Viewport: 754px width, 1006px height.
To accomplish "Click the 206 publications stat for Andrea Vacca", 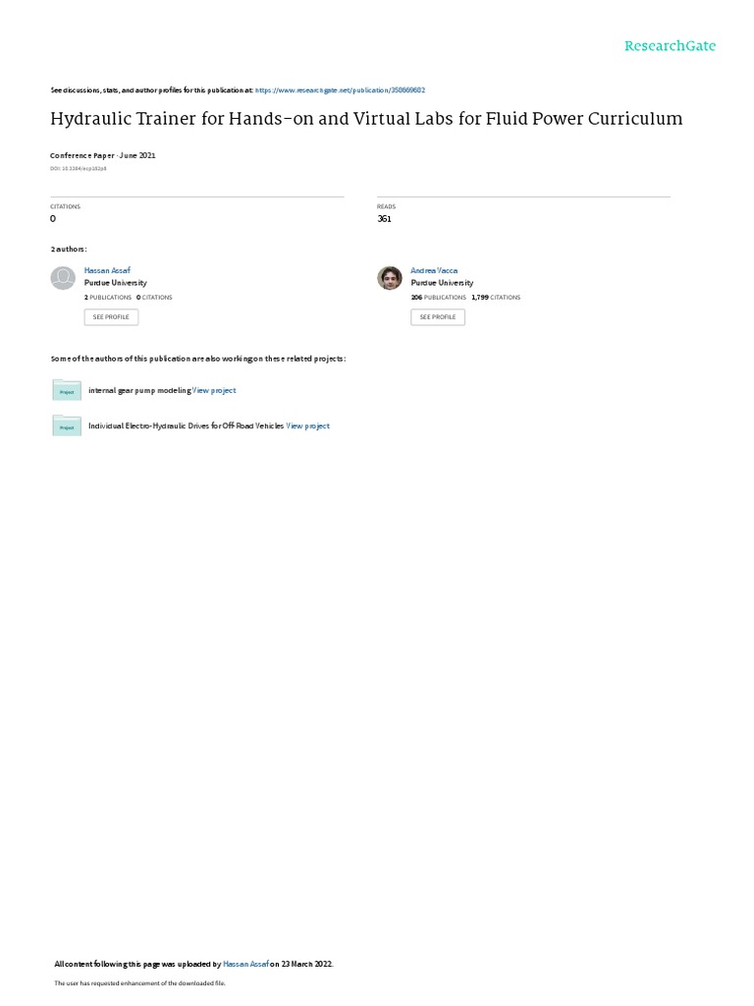I will [439, 297].
